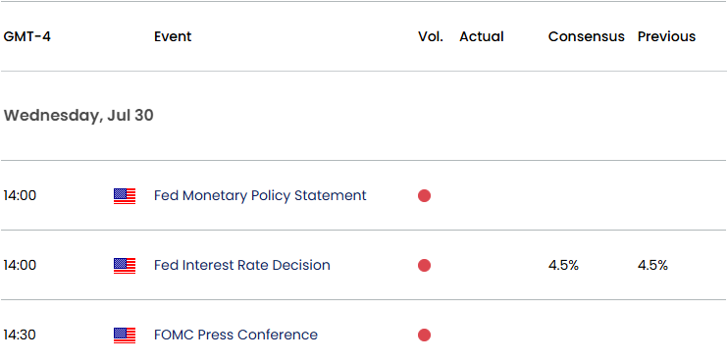Image resolution: width=728 pixels, height=362 pixels.
Task: Click US flag beside Fed Monetary Policy Statement
Action: (x=125, y=196)
